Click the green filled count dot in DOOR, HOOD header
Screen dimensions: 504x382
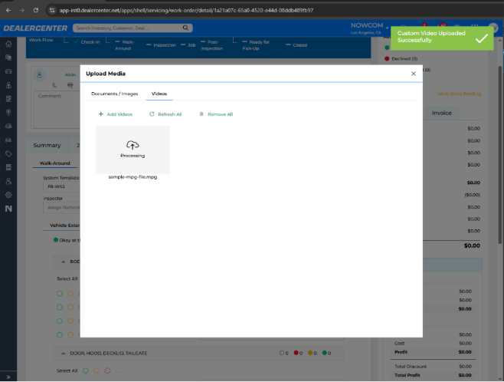point(324,353)
